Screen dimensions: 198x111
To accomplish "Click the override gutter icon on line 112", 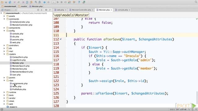I will (61, 39).
